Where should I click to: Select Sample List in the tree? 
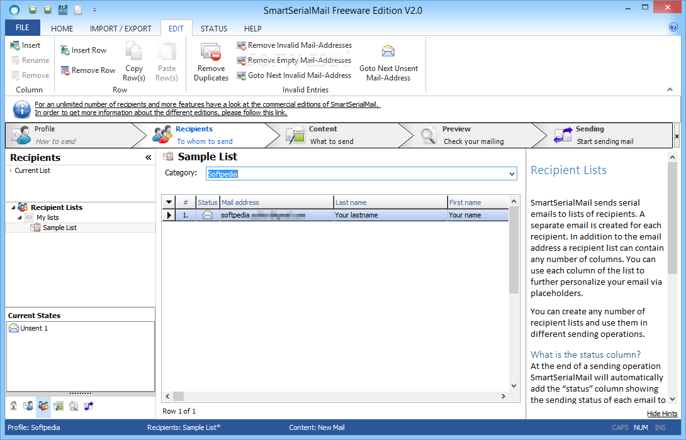pos(60,228)
